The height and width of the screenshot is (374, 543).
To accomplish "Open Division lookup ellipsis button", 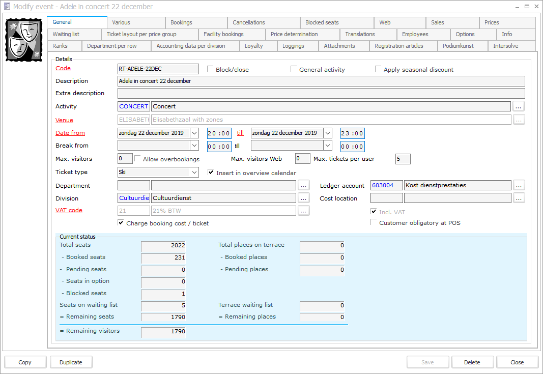I will tap(303, 198).
